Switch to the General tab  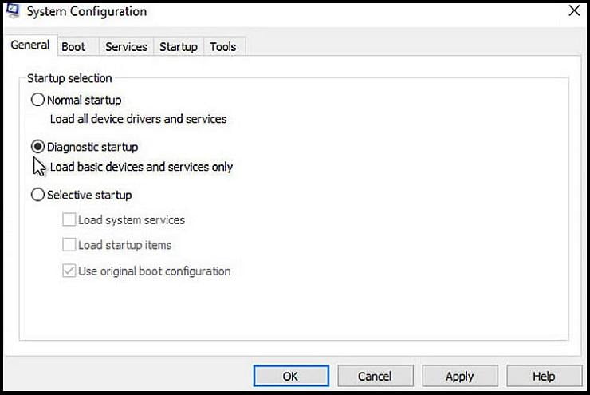point(30,45)
